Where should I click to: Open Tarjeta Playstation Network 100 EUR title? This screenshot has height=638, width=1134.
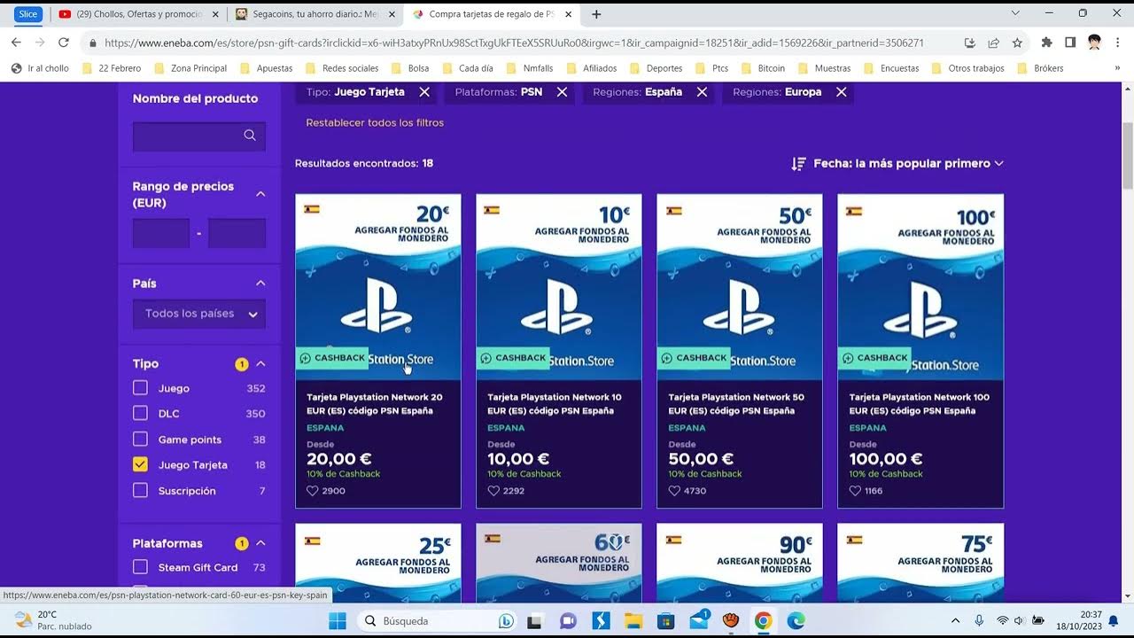(919, 404)
